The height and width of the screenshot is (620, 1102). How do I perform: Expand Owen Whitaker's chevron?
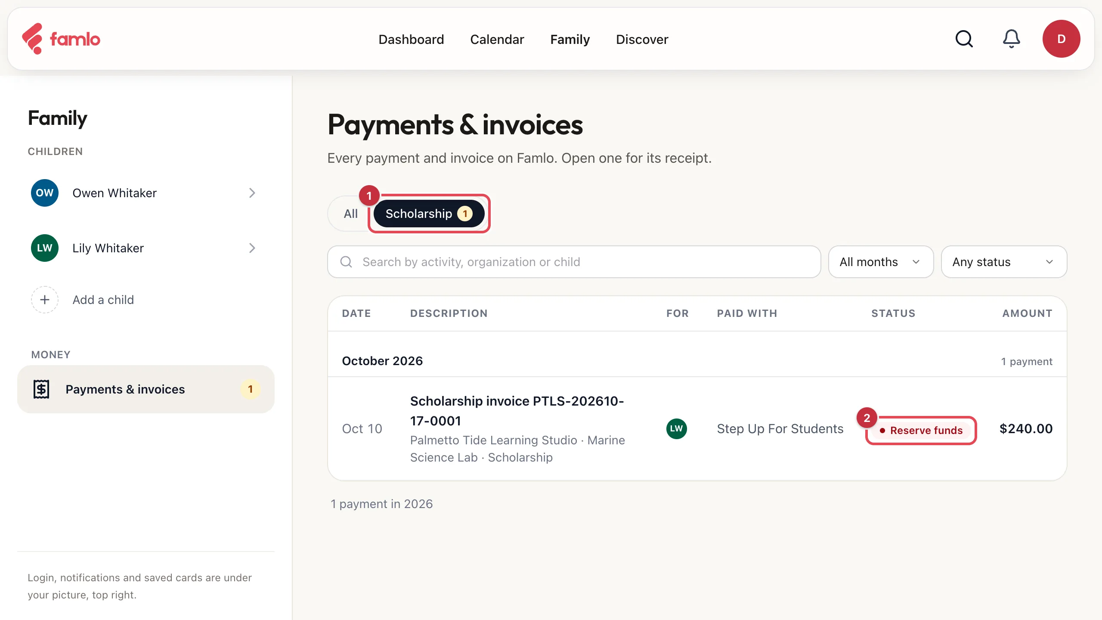click(252, 193)
